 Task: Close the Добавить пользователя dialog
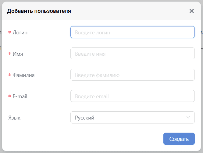192,11
